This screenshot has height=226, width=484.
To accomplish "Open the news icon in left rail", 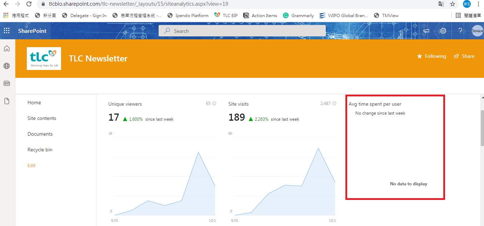I will [x=6, y=84].
